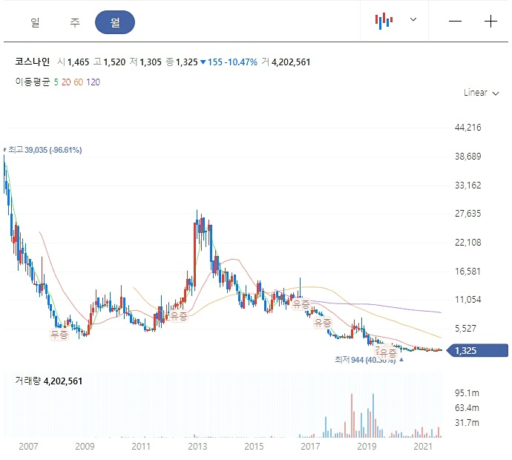The width and height of the screenshot is (512, 460).
Task: Click the 코스나인 stock name
Action: click(33, 62)
